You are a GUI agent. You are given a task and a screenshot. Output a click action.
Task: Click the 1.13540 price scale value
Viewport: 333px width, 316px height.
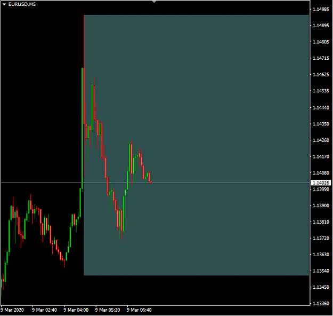click(x=321, y=271)
